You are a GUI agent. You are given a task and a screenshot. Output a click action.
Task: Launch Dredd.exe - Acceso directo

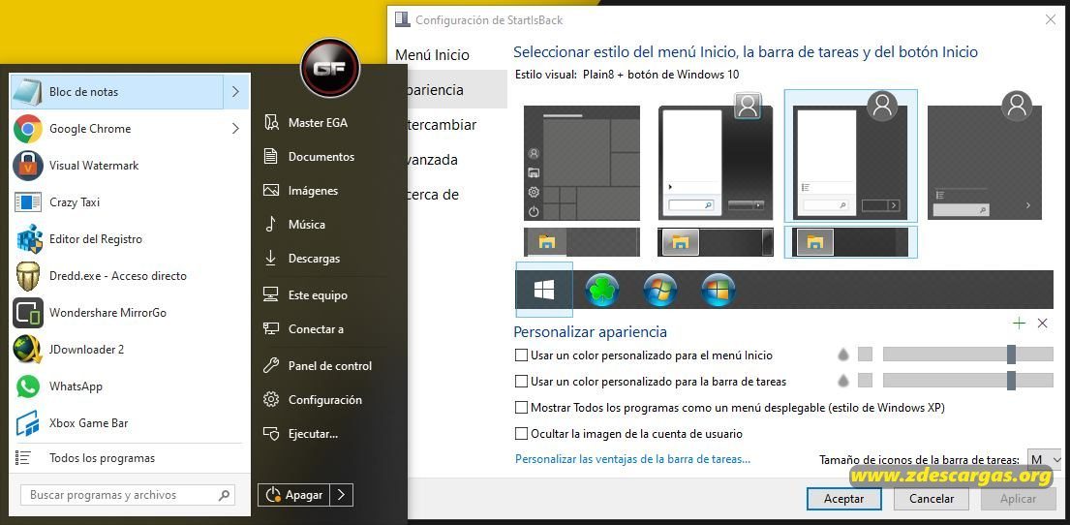click(x=131, y=276)
